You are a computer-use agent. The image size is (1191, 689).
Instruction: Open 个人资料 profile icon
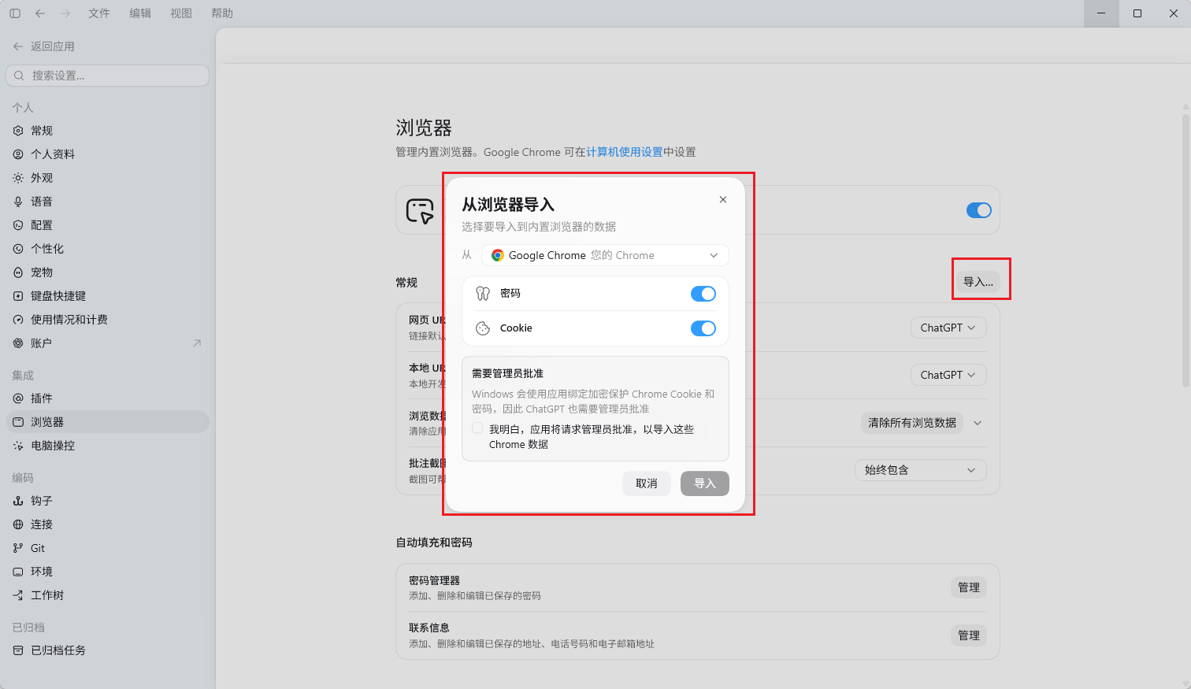(x=18, y=154)
